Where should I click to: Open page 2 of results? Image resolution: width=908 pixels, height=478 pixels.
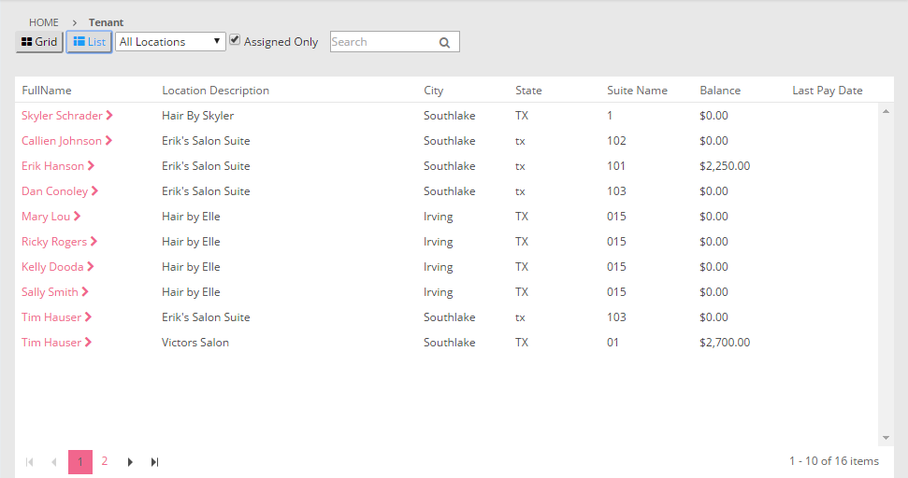[x=105, y=461]
